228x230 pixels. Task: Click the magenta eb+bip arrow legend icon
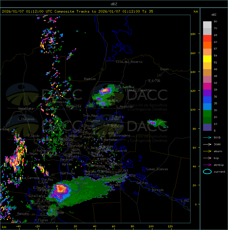(207, 165)
